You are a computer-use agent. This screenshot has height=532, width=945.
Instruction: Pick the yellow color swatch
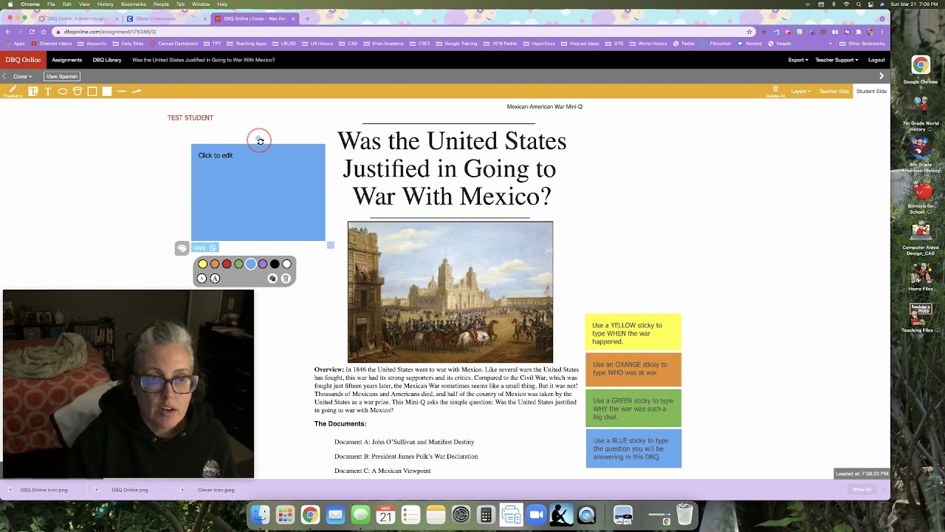tap(203, 264)
